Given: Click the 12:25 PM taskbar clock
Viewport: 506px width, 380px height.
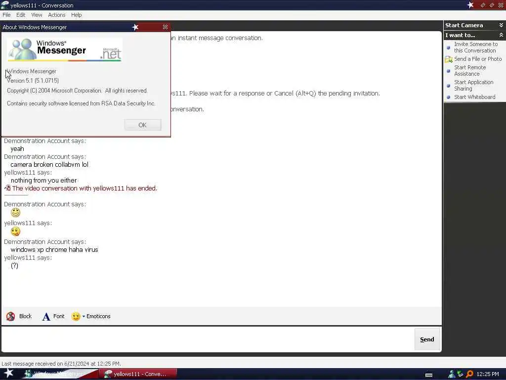Looking at the screenshot, I should point(488,374).
